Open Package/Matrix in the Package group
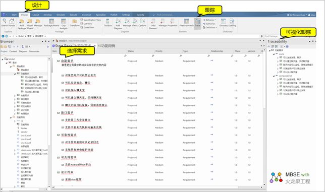Viewport: 325px width, 192px height. tap(51, 23)
